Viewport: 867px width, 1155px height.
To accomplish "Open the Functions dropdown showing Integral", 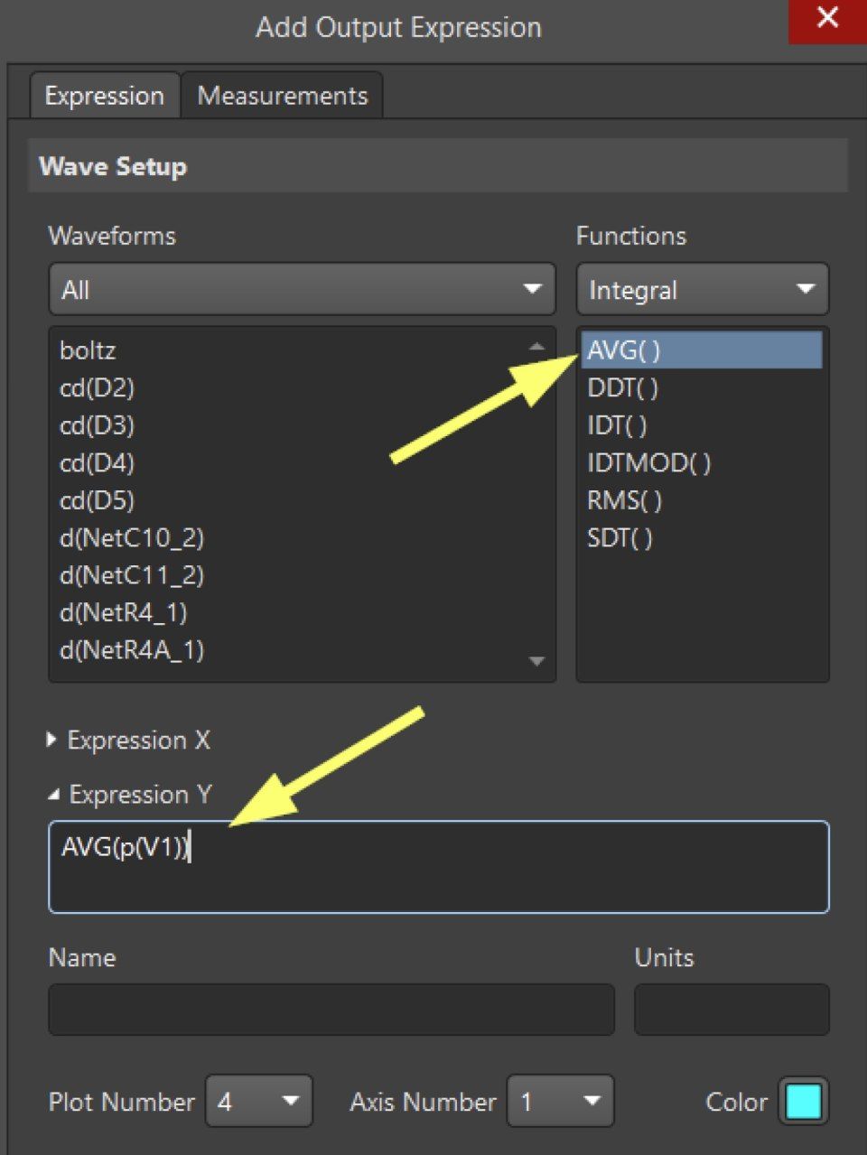I will click(702, 289).
